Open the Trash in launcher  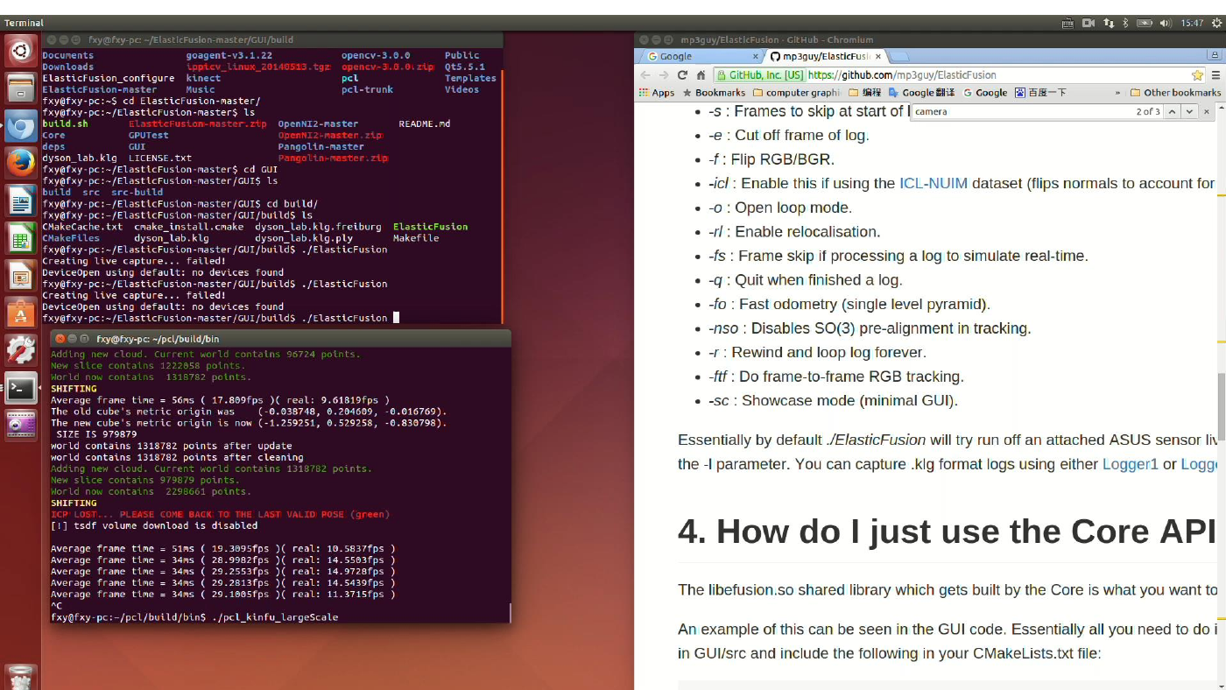pyautogui.click(x=20, y=677)
